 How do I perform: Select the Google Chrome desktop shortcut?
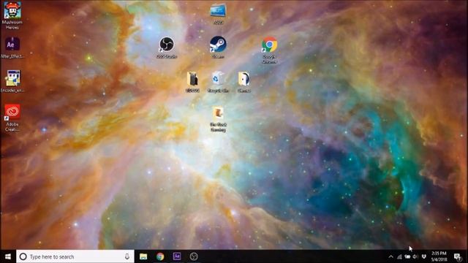[x=269, y=50]
